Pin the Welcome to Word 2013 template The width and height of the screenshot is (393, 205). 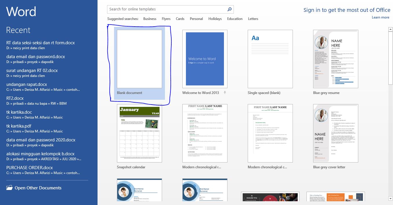coord(225,93)
